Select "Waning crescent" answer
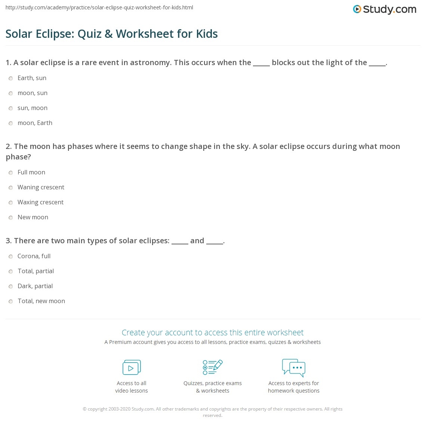 [11, 188]
